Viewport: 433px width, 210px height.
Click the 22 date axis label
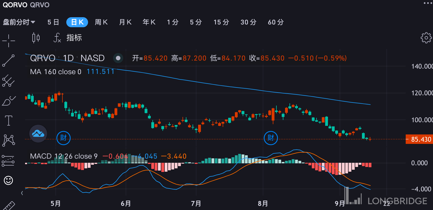(x=387, y=204)
